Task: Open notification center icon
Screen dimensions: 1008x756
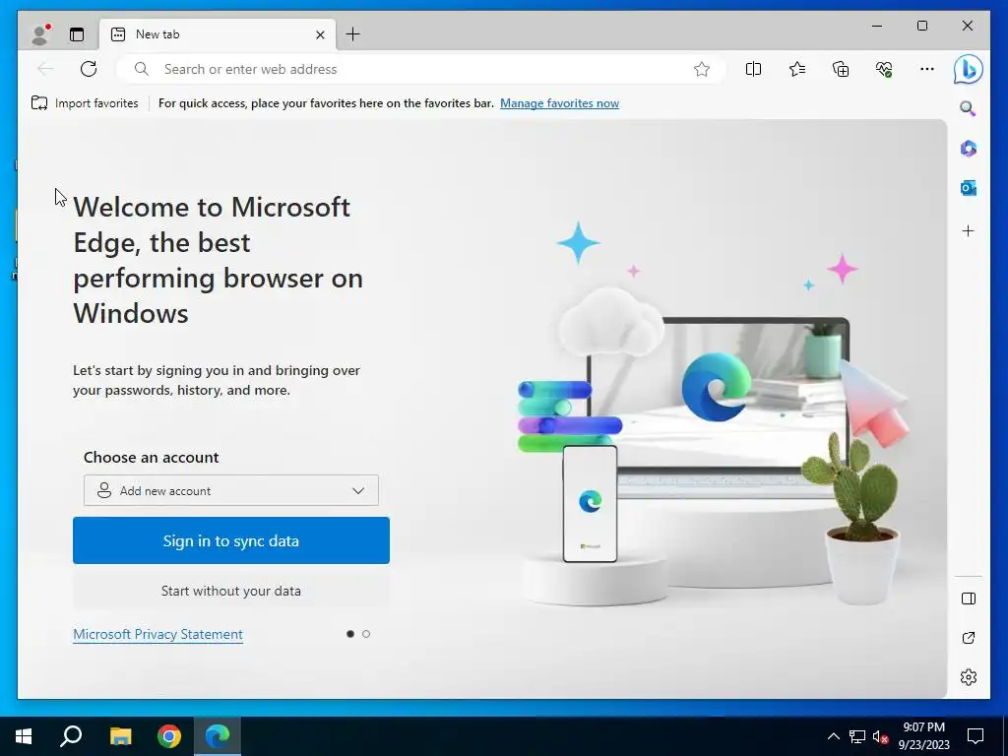Action: click(x=976, y=736)
